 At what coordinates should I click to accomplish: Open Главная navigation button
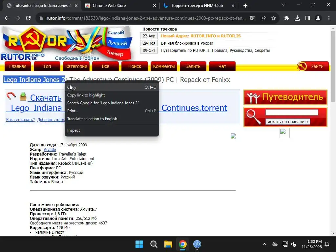18,66
